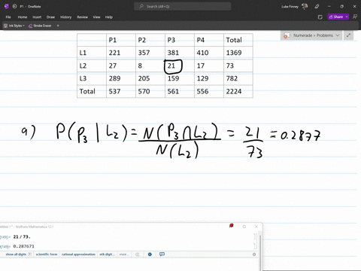Open suggestions bar settings gear icon

[x=254, y=254]
